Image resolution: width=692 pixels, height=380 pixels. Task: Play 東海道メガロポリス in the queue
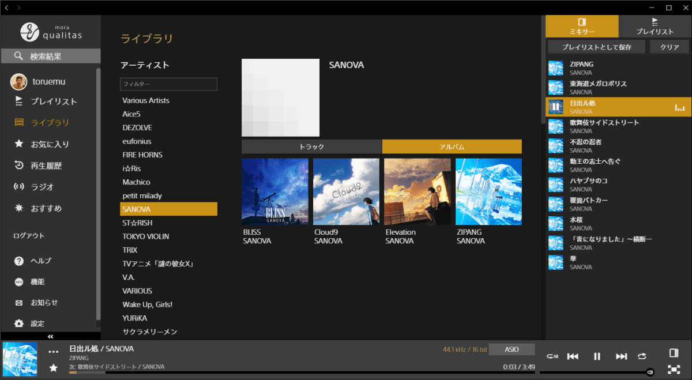point(618,88)
